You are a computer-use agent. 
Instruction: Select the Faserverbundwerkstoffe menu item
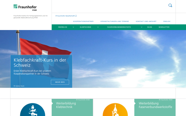[119, 27]
